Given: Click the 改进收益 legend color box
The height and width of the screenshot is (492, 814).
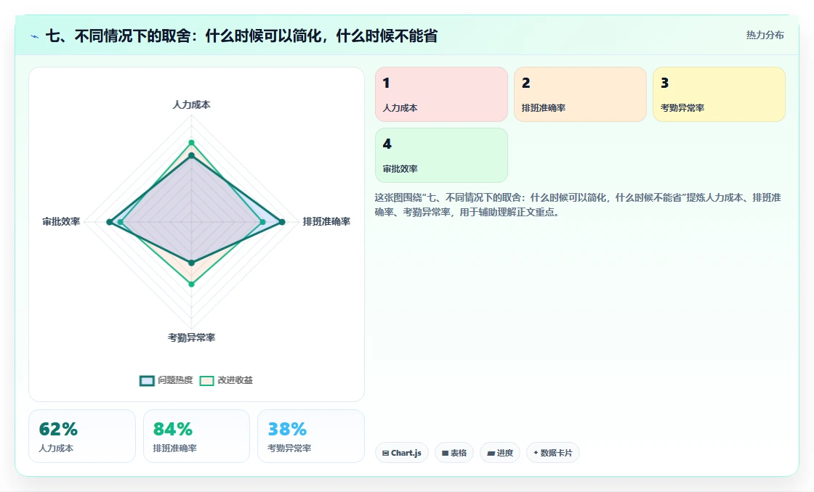Looking at the screenshot, I should [x=206, y=381].
